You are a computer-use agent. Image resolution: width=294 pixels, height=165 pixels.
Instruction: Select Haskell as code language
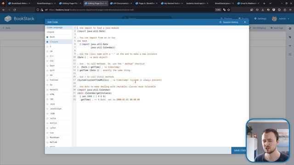pos(54,90)
